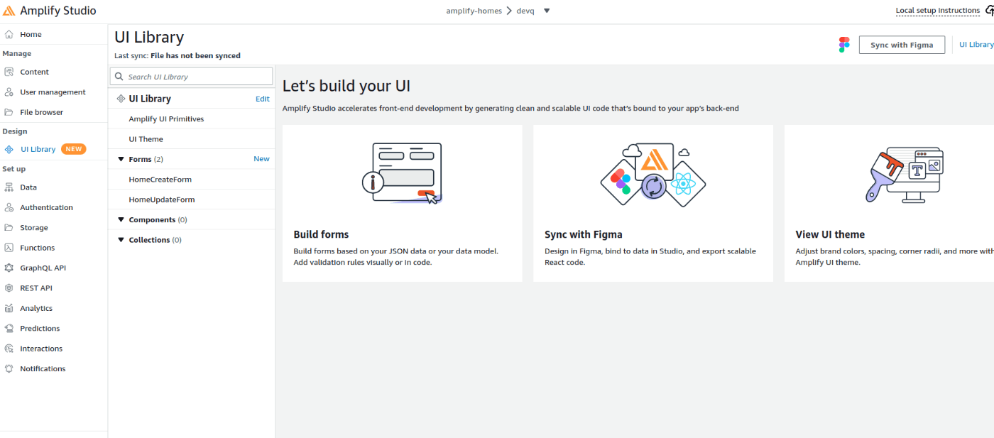Click the Notifications bell icon
Viewport: 994px width, 438px height.
(x=9, y=368)
